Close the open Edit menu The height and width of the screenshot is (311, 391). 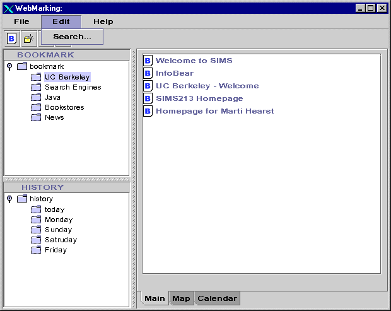point(61,21)
